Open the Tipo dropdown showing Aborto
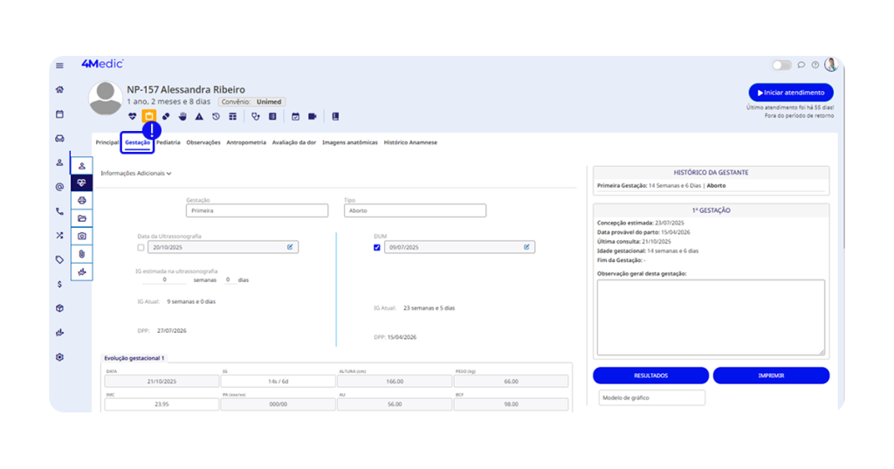Viewport: 894px width, 469px height. point(415,210)
